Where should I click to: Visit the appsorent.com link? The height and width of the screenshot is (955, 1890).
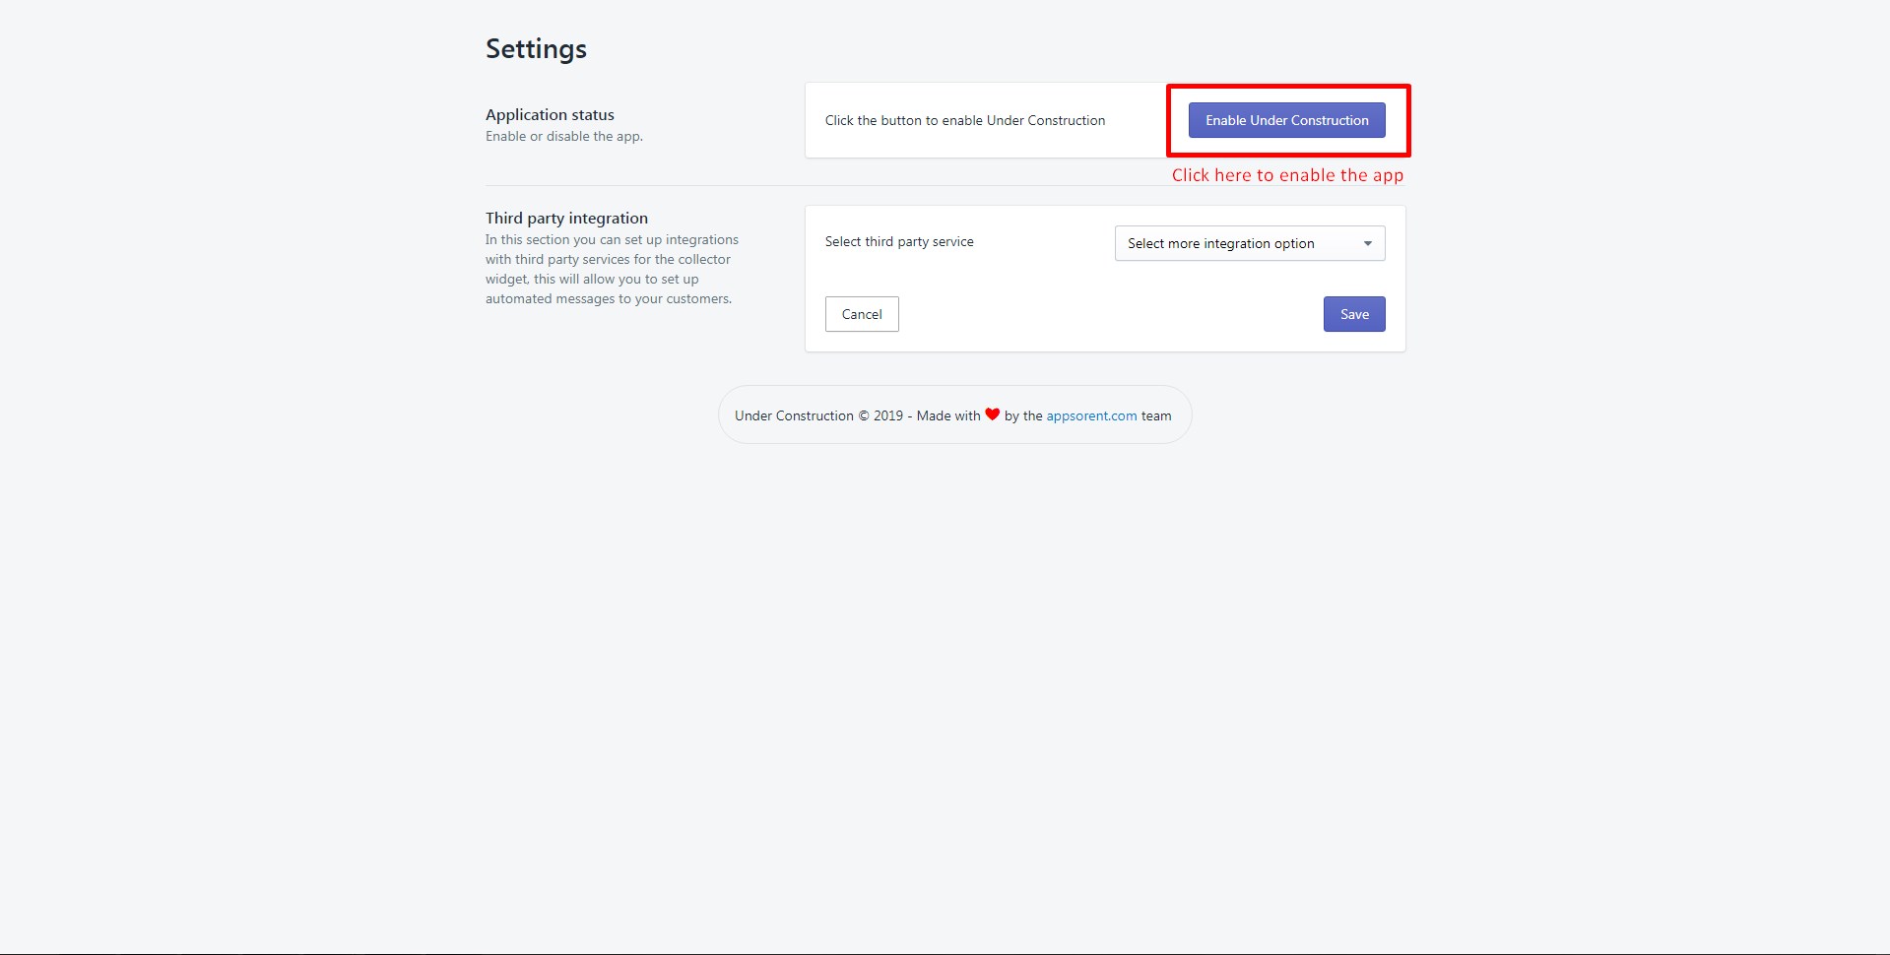pos(1090,414)
